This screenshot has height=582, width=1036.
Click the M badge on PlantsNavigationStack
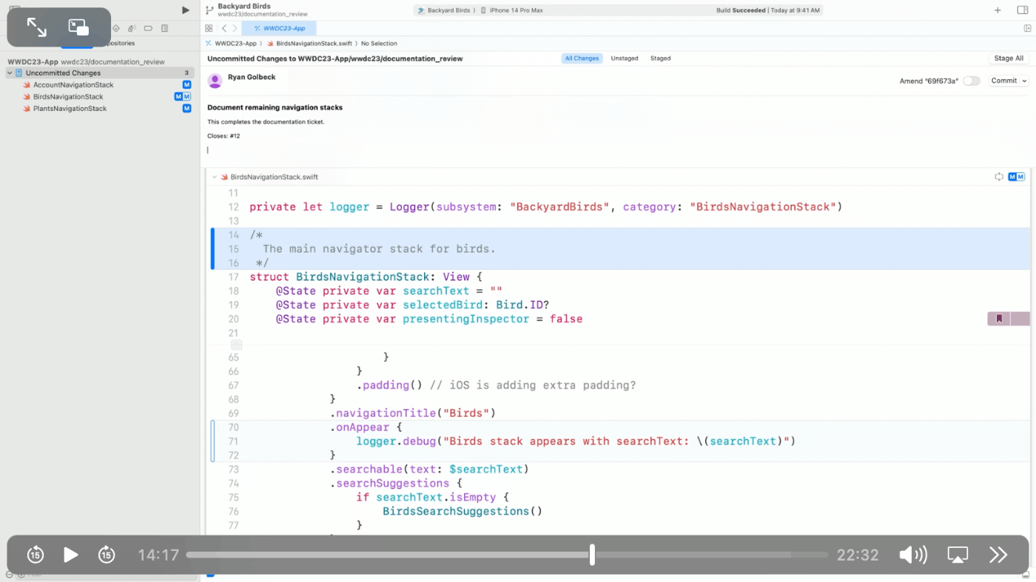click(187, 109)
